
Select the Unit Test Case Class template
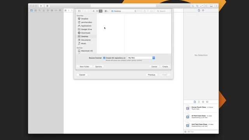[201, 125]
